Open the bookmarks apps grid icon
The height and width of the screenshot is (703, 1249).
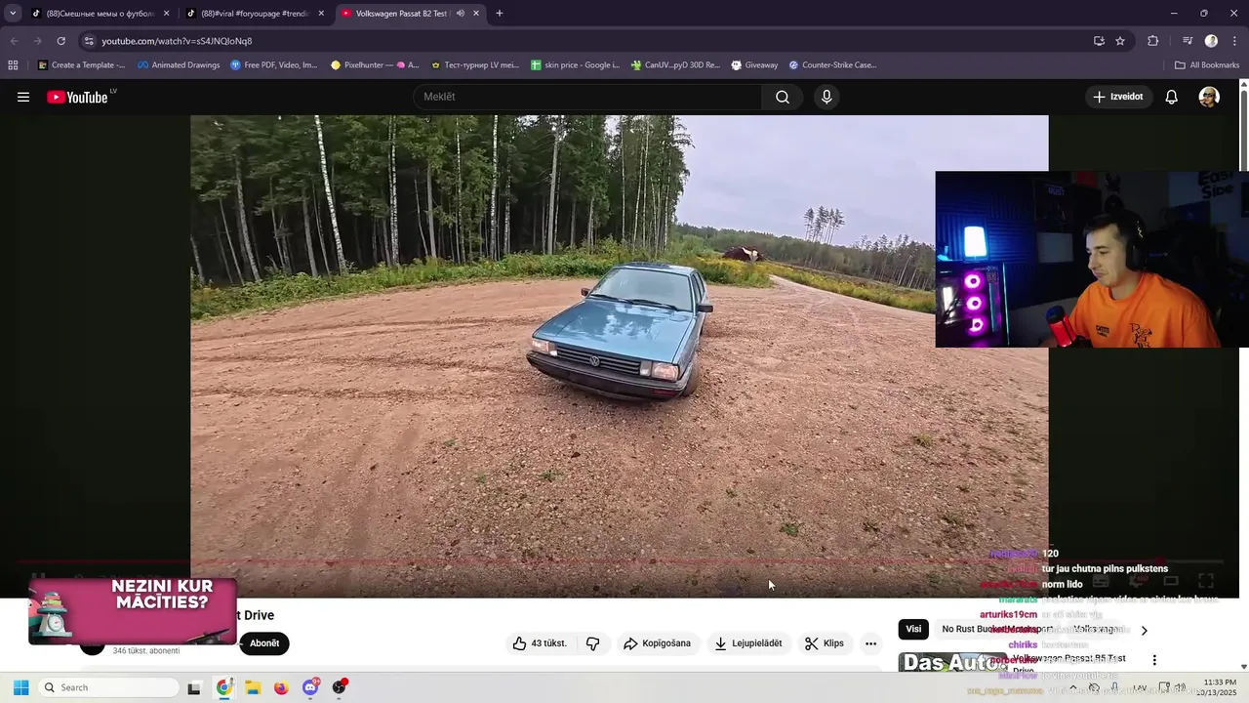[x=13, y=65]
